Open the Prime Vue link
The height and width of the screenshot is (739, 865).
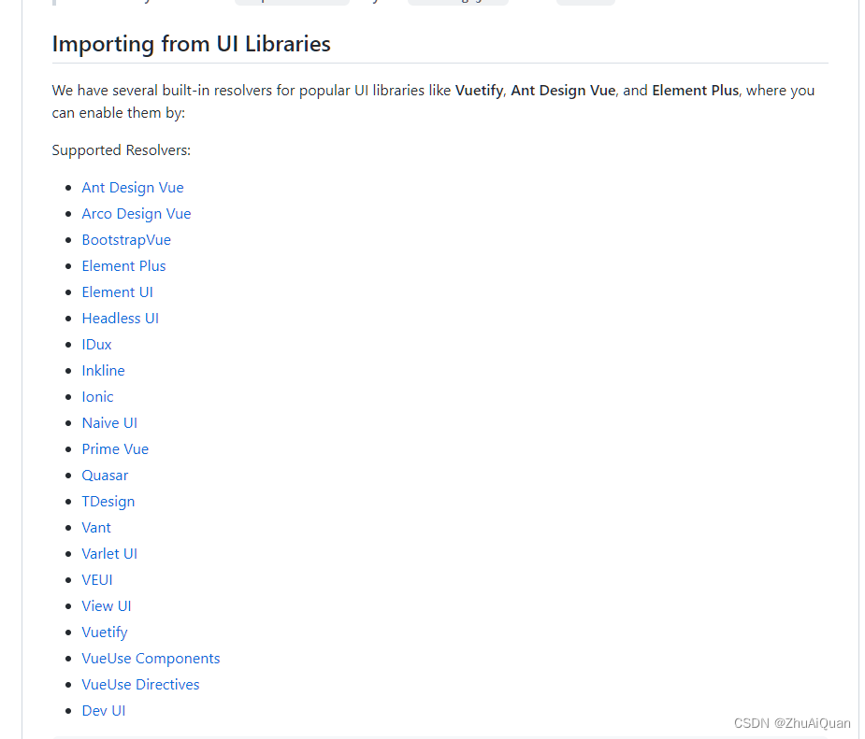pyautogui.click(x=115, y=449)
